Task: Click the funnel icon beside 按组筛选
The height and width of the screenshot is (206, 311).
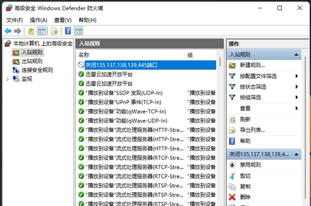Action: [x=232, y=97]
